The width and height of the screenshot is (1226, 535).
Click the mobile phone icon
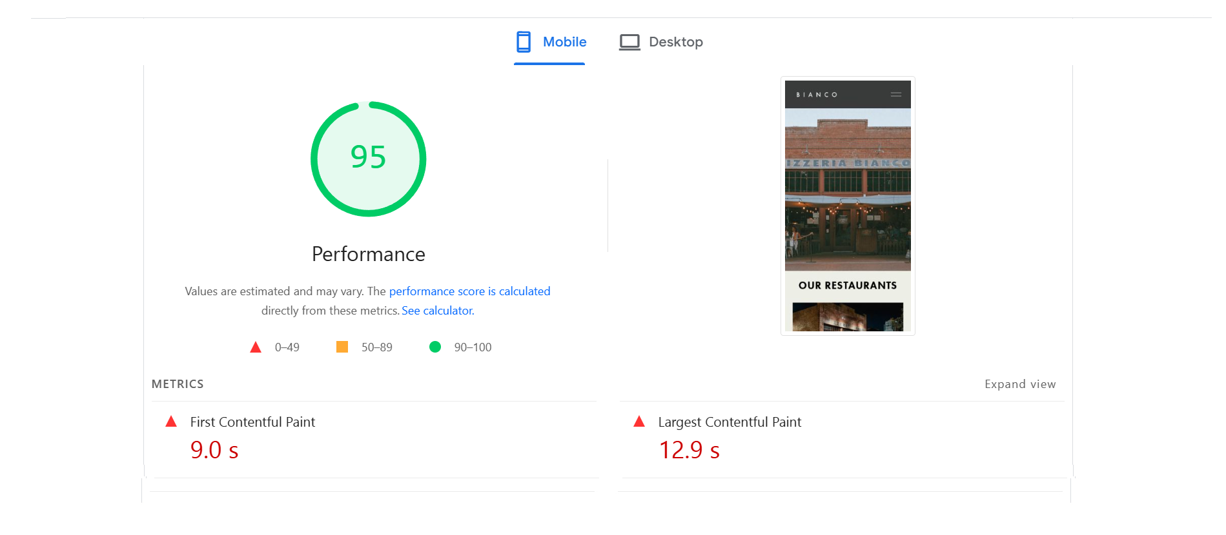coord(524,42)
